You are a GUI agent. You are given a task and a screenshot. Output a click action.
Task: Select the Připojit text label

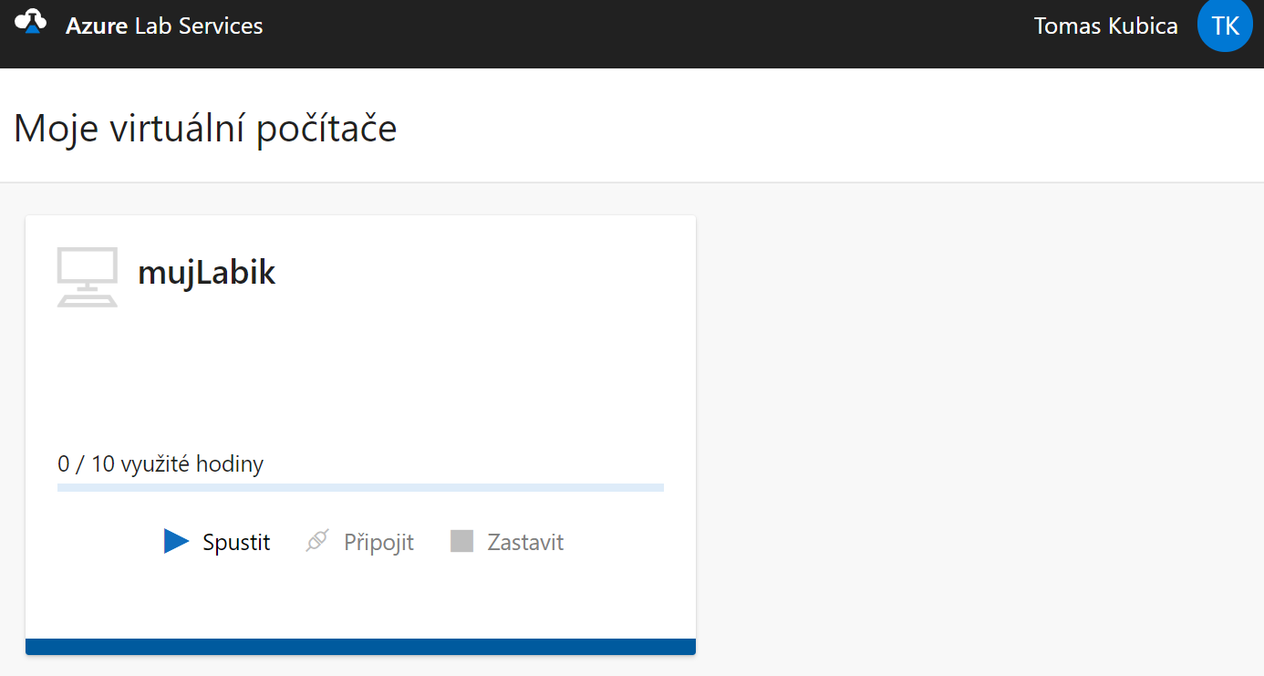378,542
